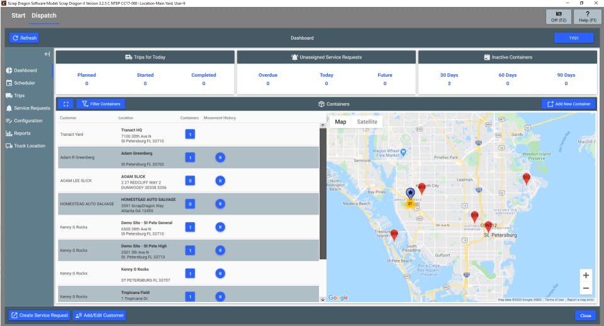Open movement history for Tropicana Field
This screenshot has width=604, height=326.
click(220, 296)
